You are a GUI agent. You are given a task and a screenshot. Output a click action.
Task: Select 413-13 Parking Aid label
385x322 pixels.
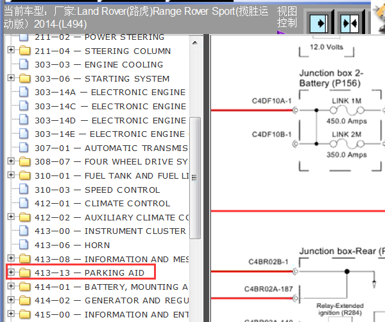tap(89, 273)
